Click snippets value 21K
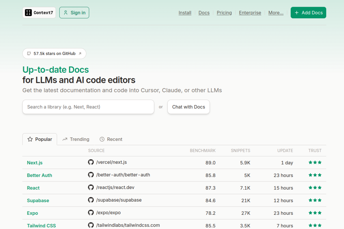The image size is (344, 229). click(x=246, y=201)
